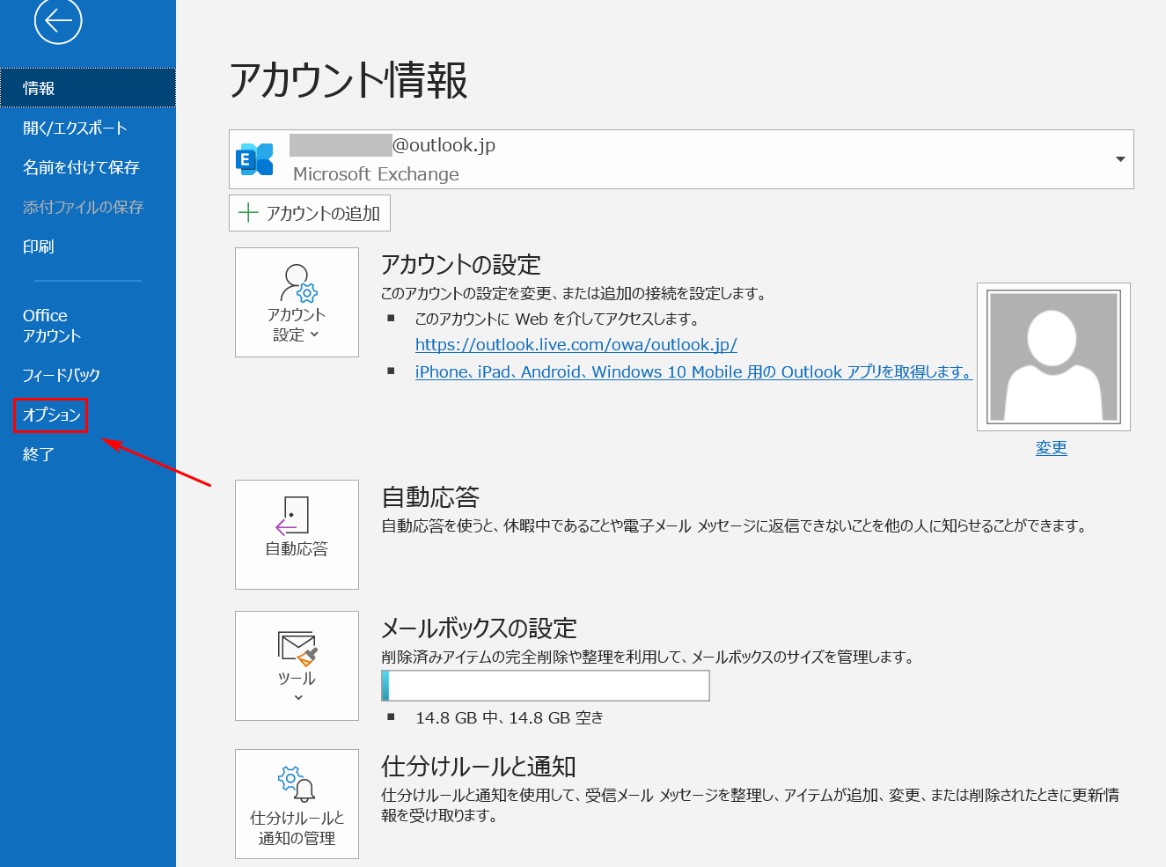
Task: Open the ツール envelope-broom icon
Action: tap(297, 648)
